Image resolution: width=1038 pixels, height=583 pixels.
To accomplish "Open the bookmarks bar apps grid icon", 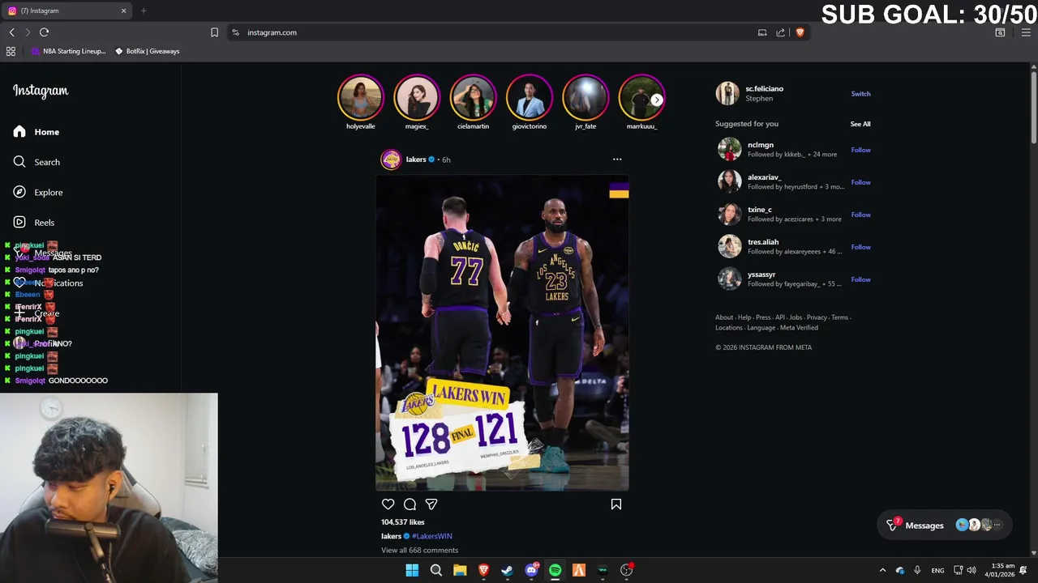I will [11, 51].
